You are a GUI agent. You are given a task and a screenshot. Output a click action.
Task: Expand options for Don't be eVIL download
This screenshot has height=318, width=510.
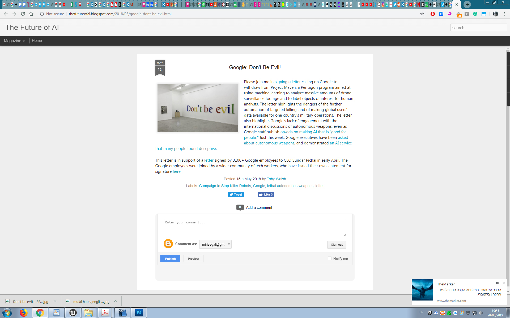(x=55, y=301)
